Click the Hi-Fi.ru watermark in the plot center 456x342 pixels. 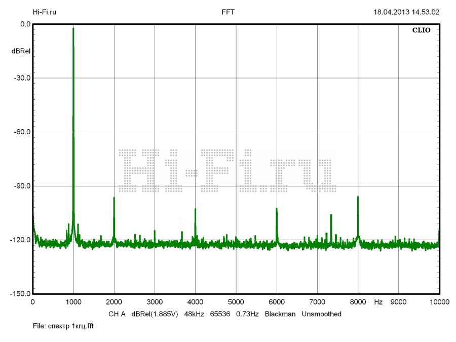227,170
